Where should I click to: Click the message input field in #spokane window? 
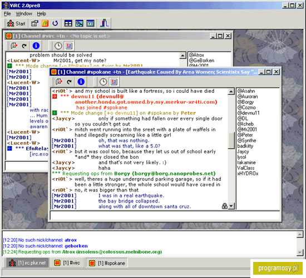click(x=165, y=216)
